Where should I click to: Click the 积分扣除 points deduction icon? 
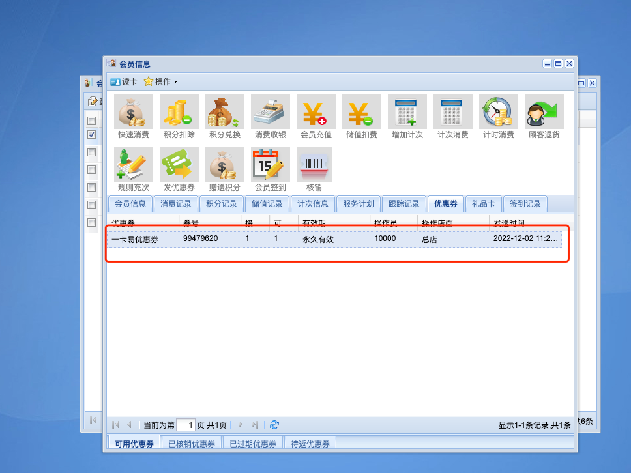point(179,117)
